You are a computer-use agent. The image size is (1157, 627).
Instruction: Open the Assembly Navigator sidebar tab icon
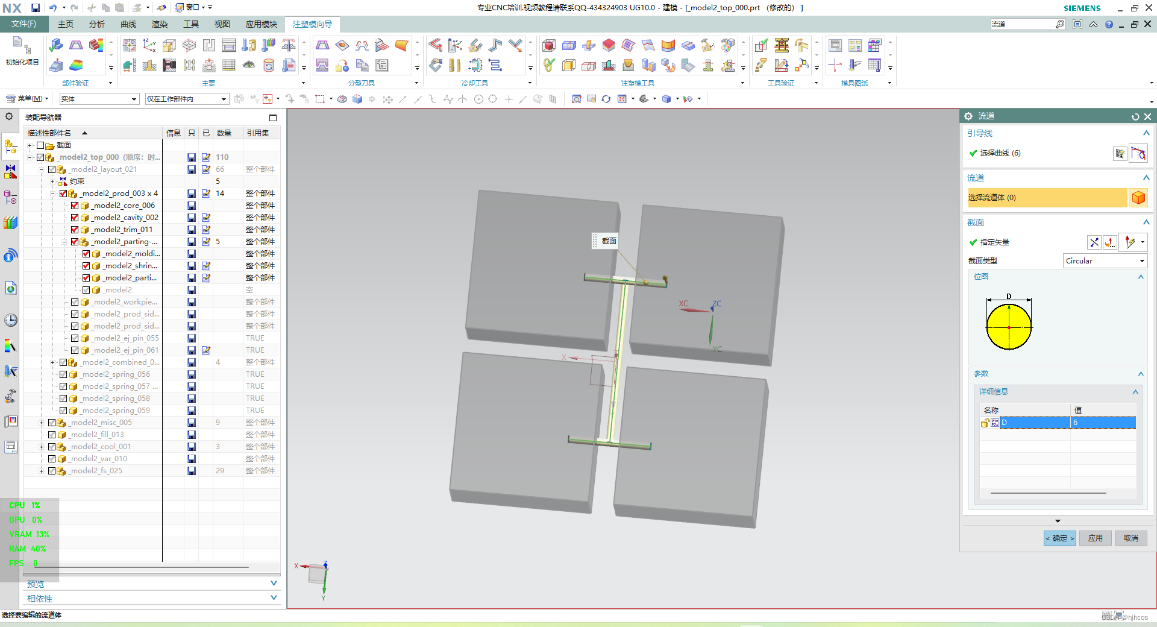click(10, 147)
